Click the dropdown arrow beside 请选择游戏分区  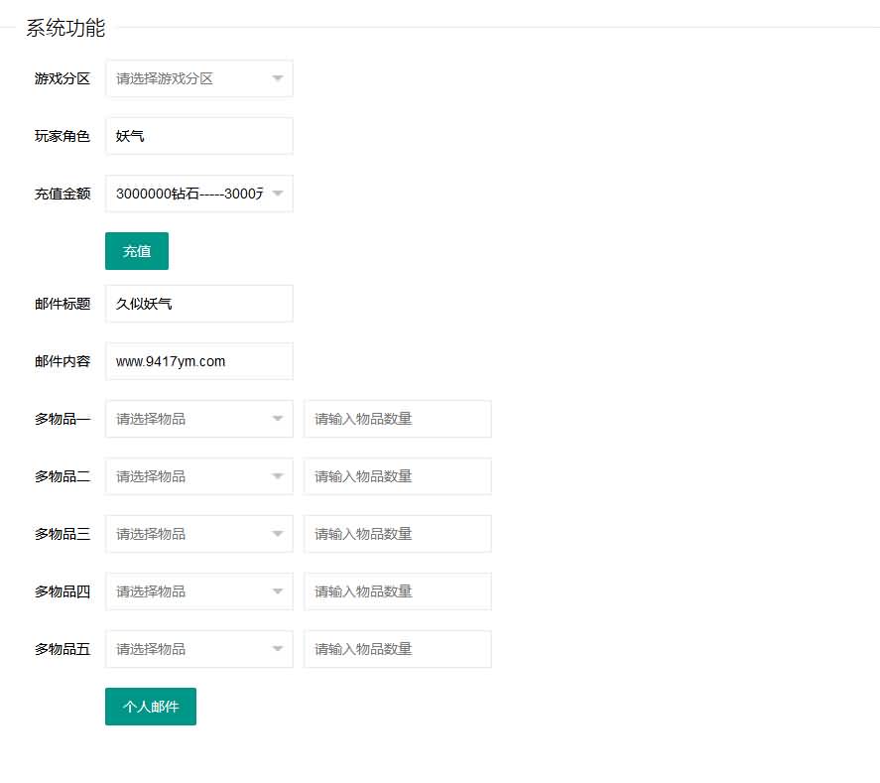tap(278, 78)
